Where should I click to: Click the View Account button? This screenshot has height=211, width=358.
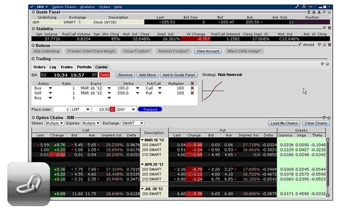tap(208, 51)
